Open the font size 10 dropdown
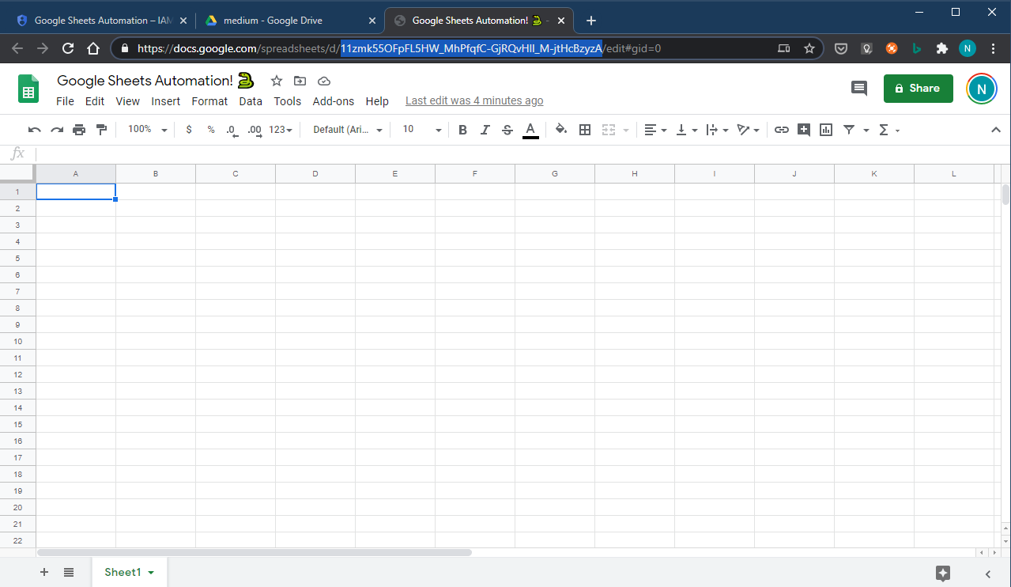The image size is (1011, 587). tap(421, 130)
